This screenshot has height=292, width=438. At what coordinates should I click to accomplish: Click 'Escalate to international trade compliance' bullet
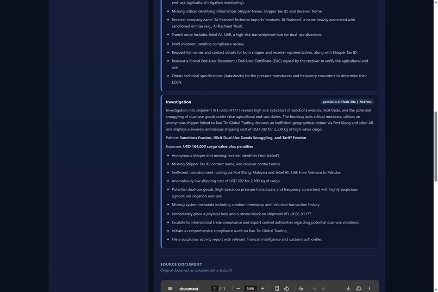265,222
